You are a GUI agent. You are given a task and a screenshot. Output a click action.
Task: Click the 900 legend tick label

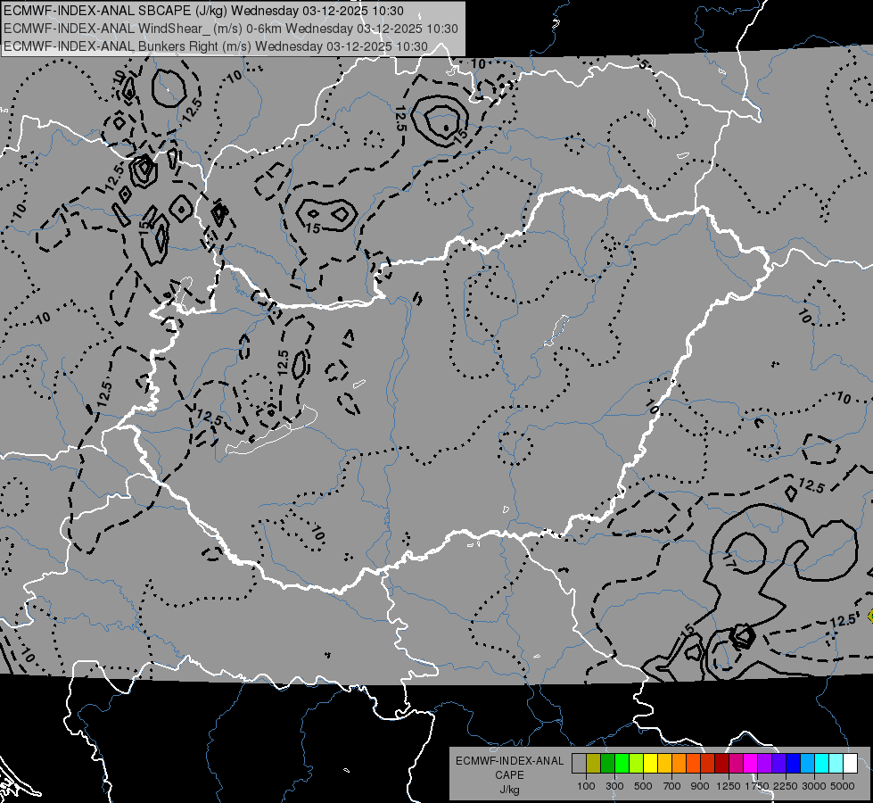[700, 786]
